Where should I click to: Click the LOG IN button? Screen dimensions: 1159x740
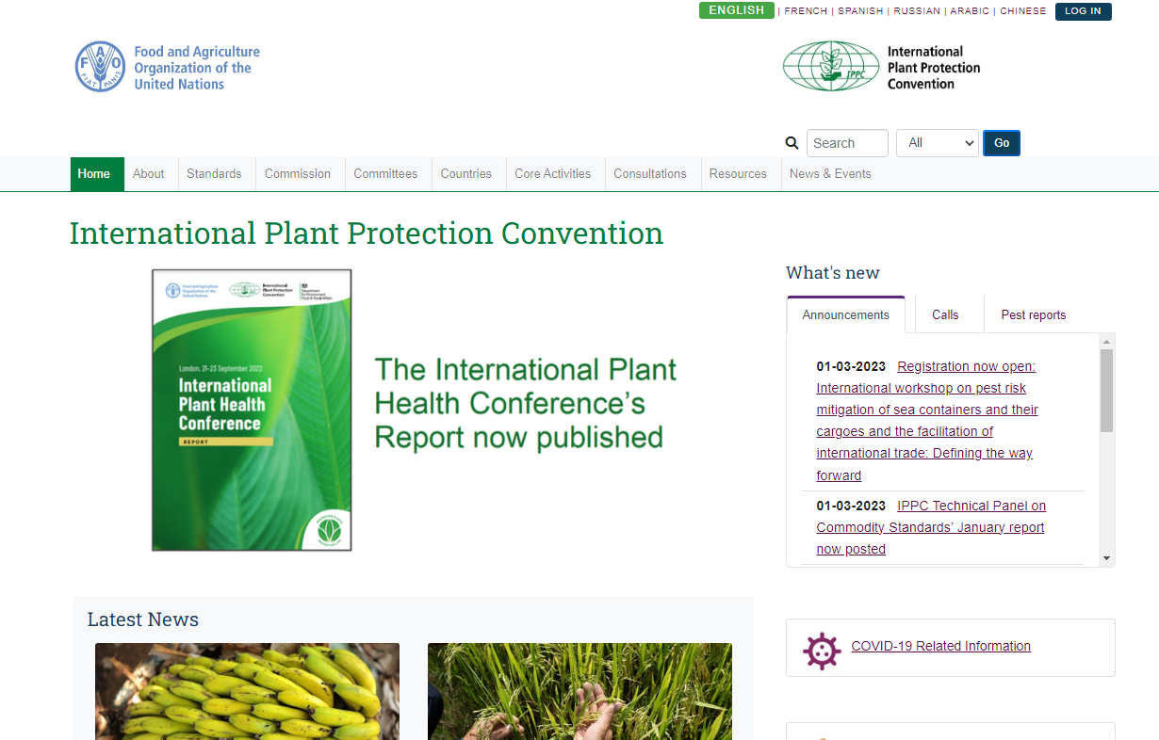pyautogui.click(x=1083, y=11)
